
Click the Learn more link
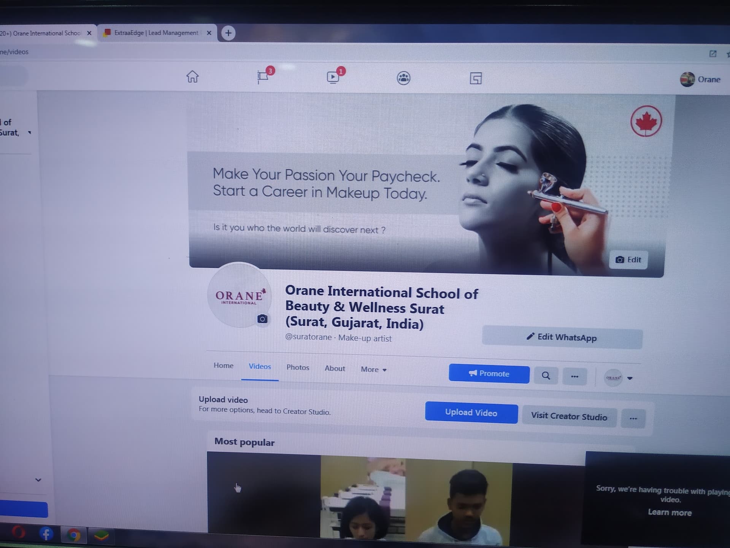(x=670, y=512)
